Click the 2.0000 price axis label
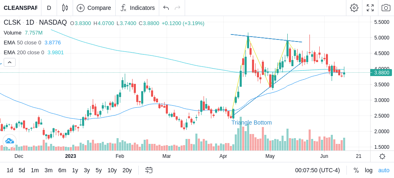This screenshot has width=394, height=178. (382, 132)
